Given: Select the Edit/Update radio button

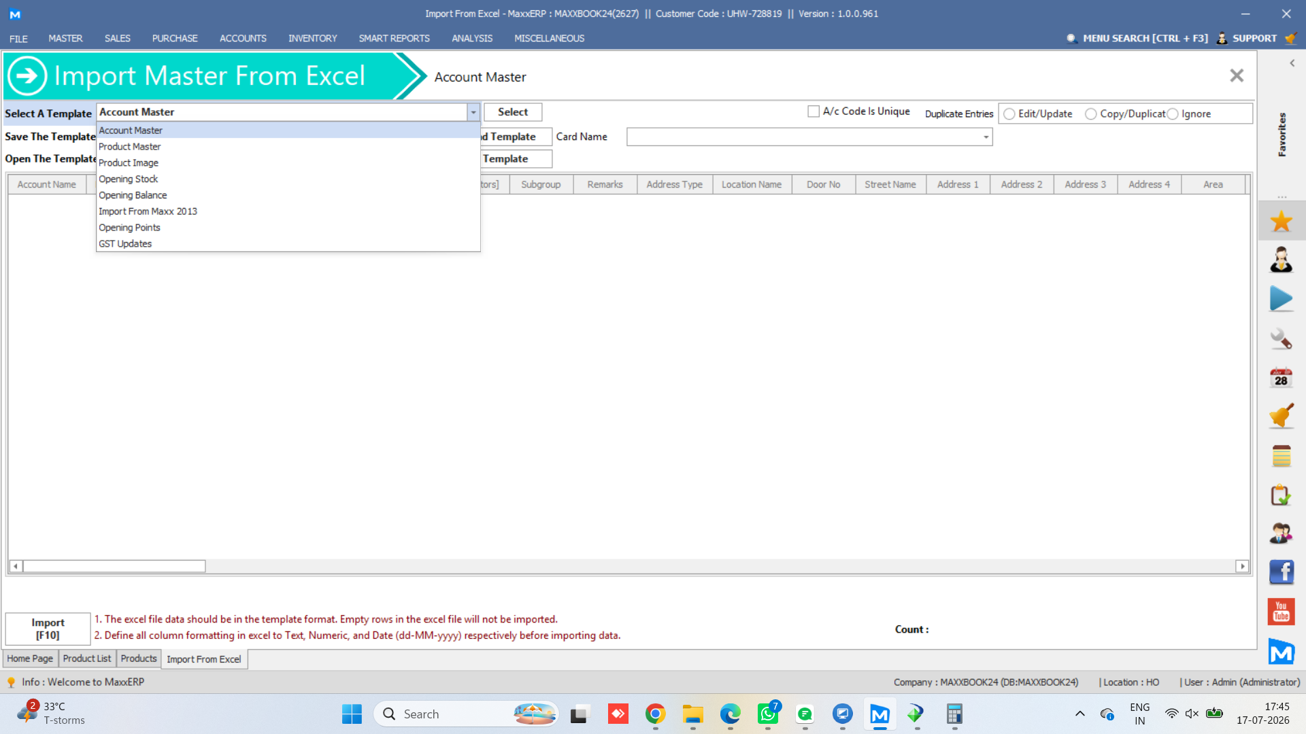Looking at the screenshot, I should point(1009,114).
